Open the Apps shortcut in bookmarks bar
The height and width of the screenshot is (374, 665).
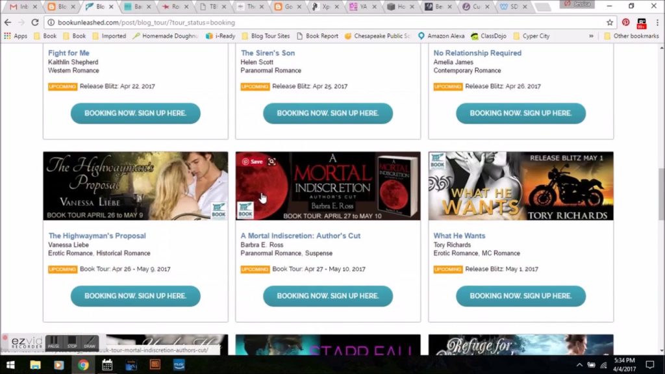point(16,36)
